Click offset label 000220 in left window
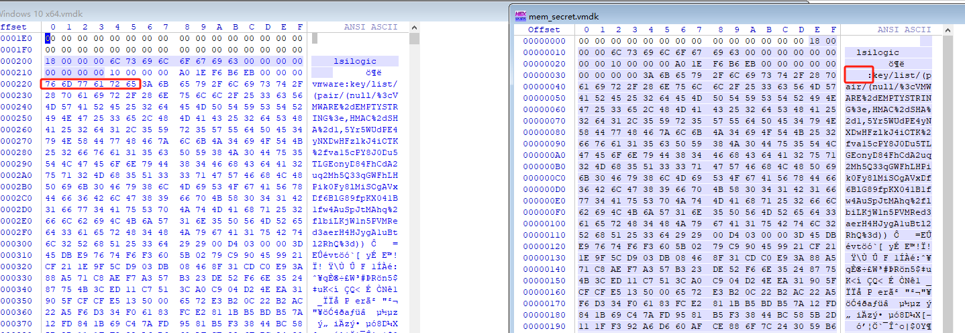 click(16, 84)
